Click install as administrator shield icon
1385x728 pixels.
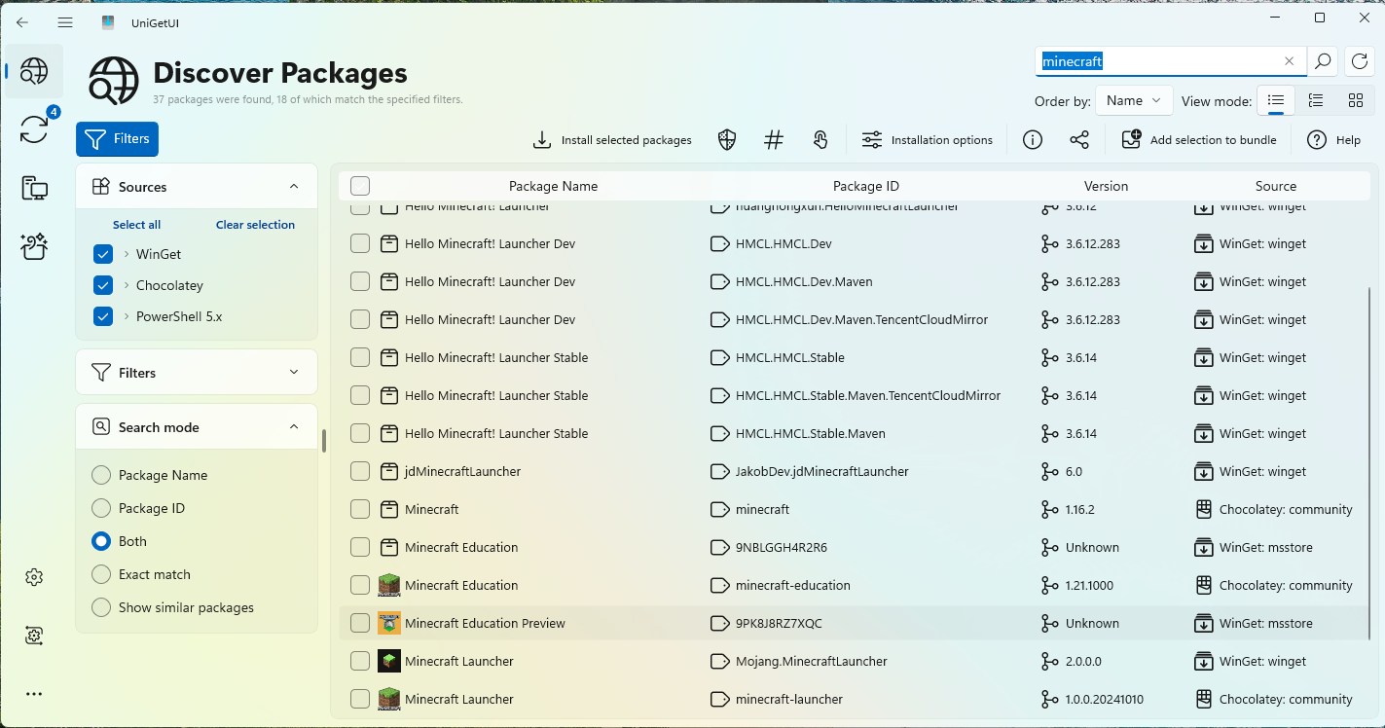(x=727, y=140)
